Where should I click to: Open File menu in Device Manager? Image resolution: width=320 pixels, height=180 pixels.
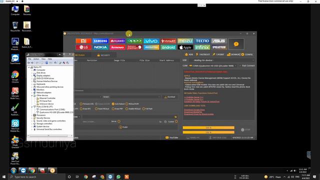coord(29,59)
